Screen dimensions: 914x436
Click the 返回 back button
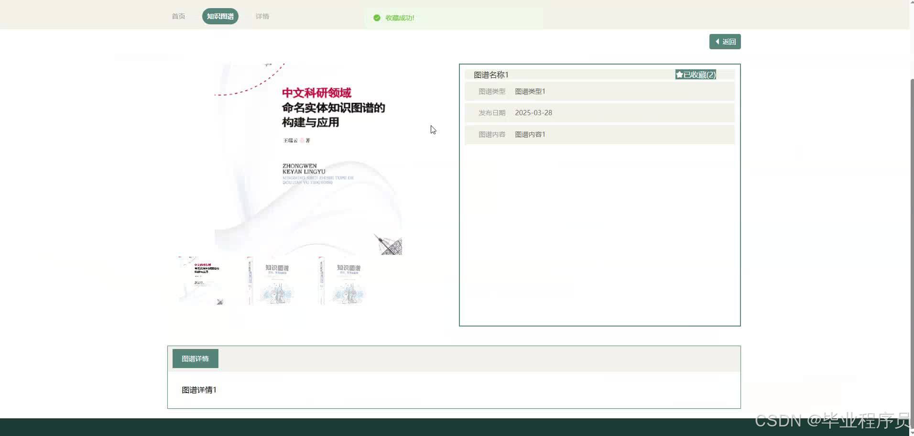click(725, 42)
